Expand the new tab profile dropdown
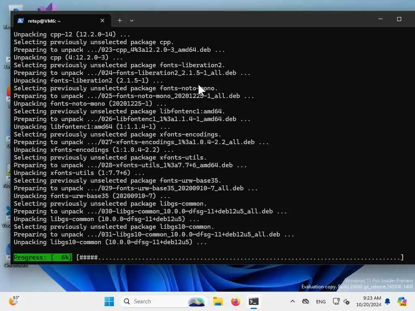Viewport: 415px width, 311px height. click(x=132, y=21)
